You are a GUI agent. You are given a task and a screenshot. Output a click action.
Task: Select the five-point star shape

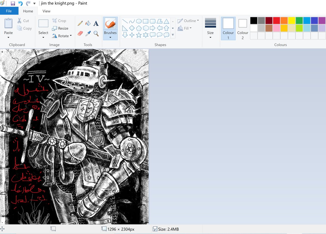(x=139, y=35)
